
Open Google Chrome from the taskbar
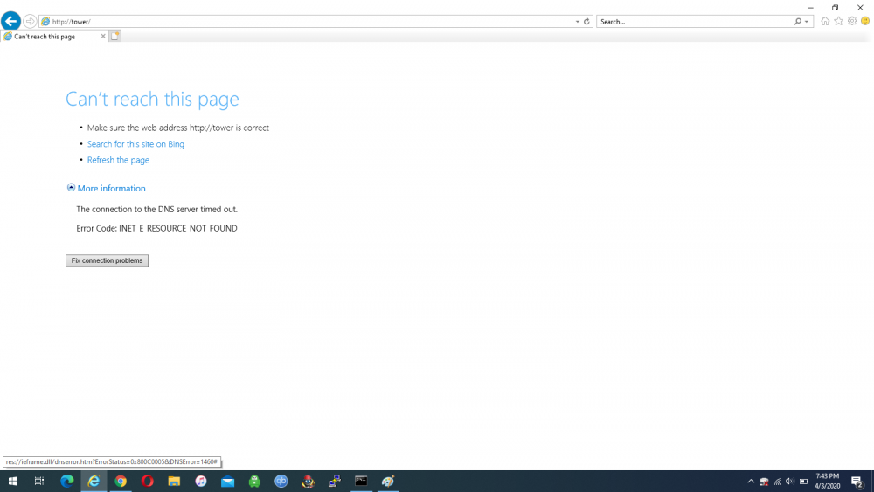point(121,481)
